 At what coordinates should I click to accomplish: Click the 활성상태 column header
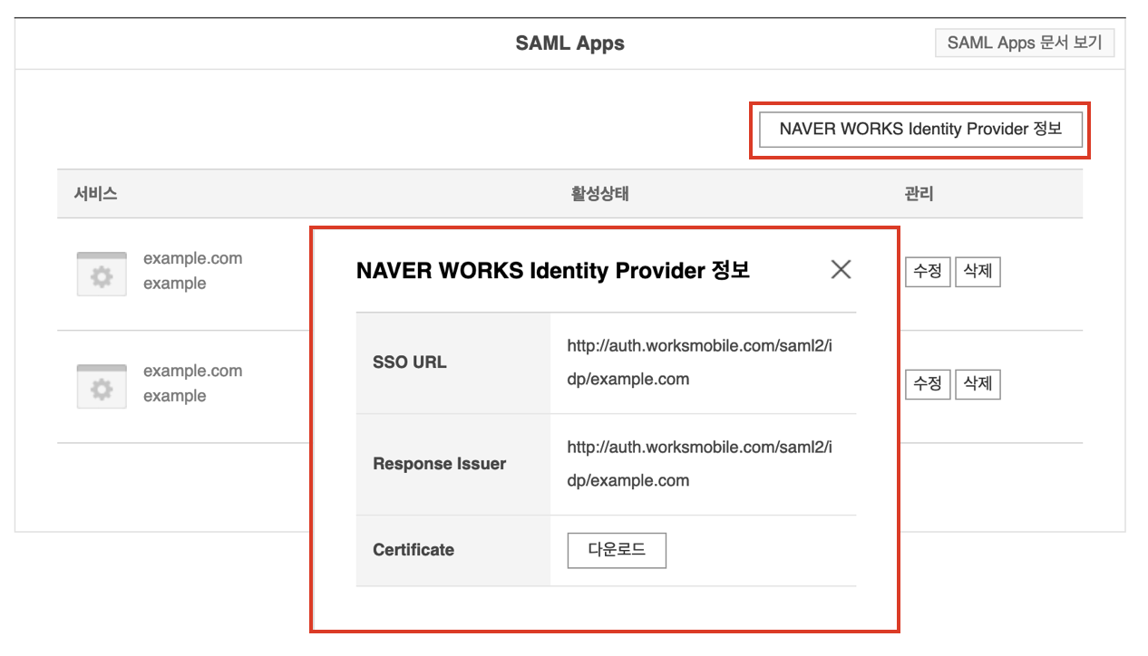599,194
